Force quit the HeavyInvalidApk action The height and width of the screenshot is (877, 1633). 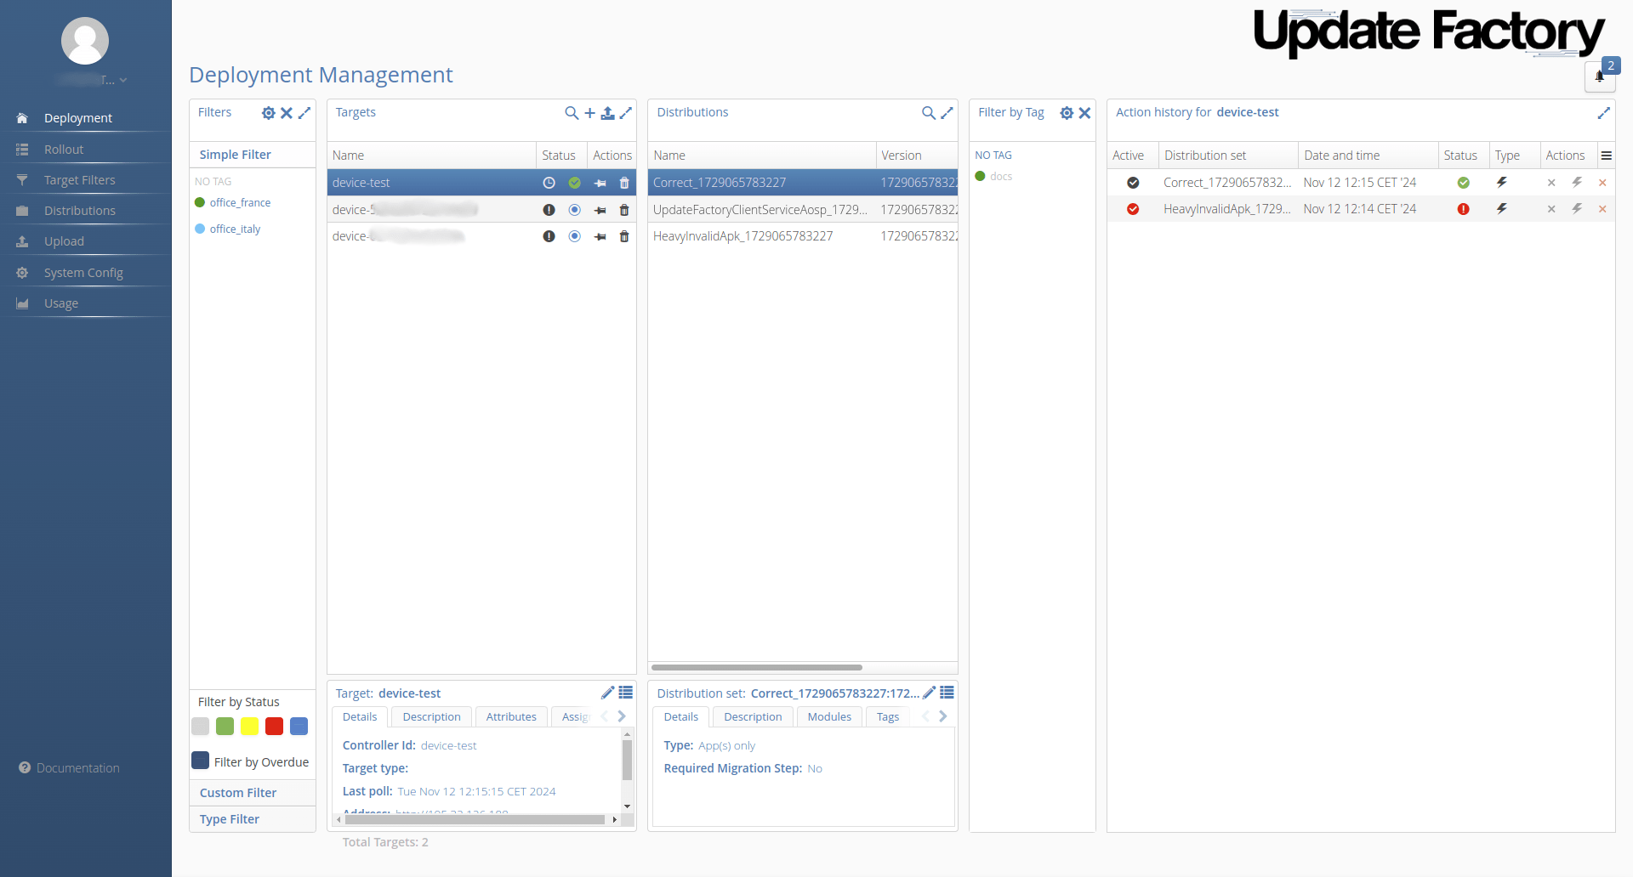coord(1602,209)
